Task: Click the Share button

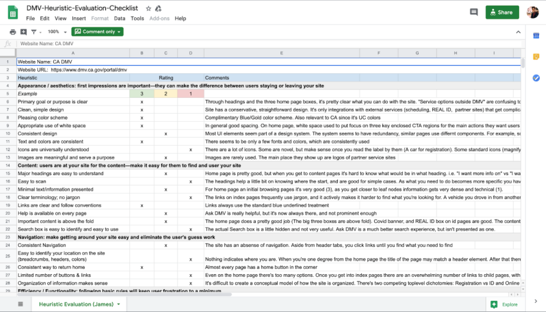Action: pos(502,12)
